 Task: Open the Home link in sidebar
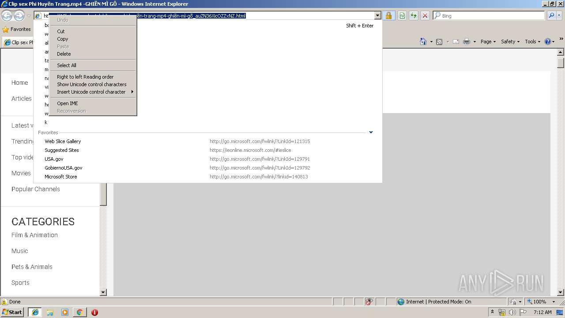[x=19, y=83]
